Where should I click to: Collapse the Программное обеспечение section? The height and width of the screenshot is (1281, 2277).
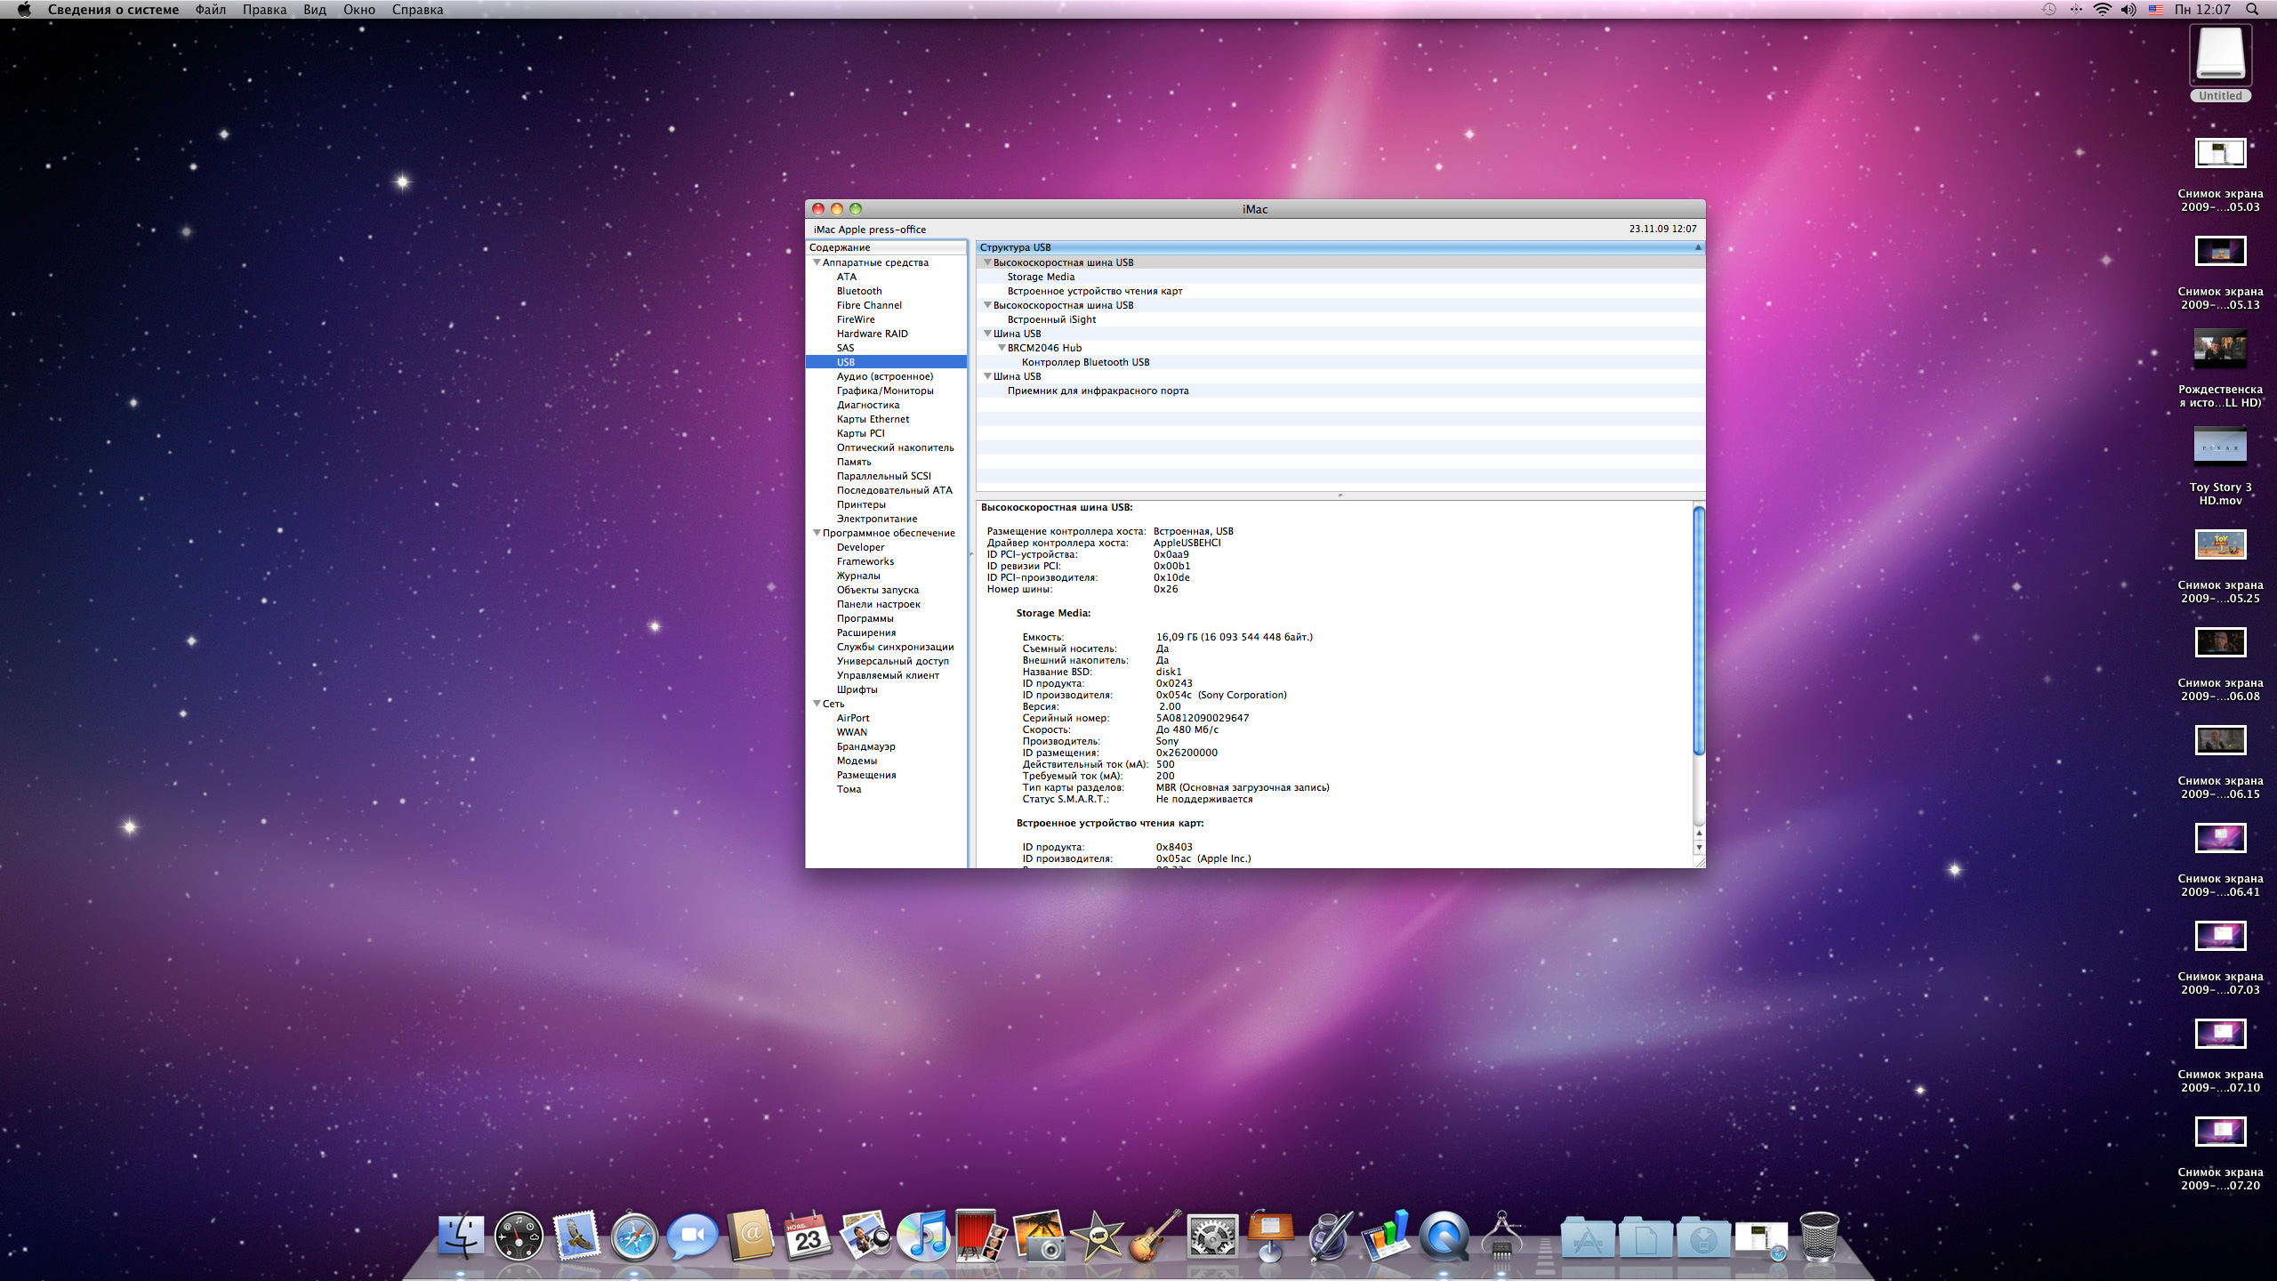tap(816, 533)
